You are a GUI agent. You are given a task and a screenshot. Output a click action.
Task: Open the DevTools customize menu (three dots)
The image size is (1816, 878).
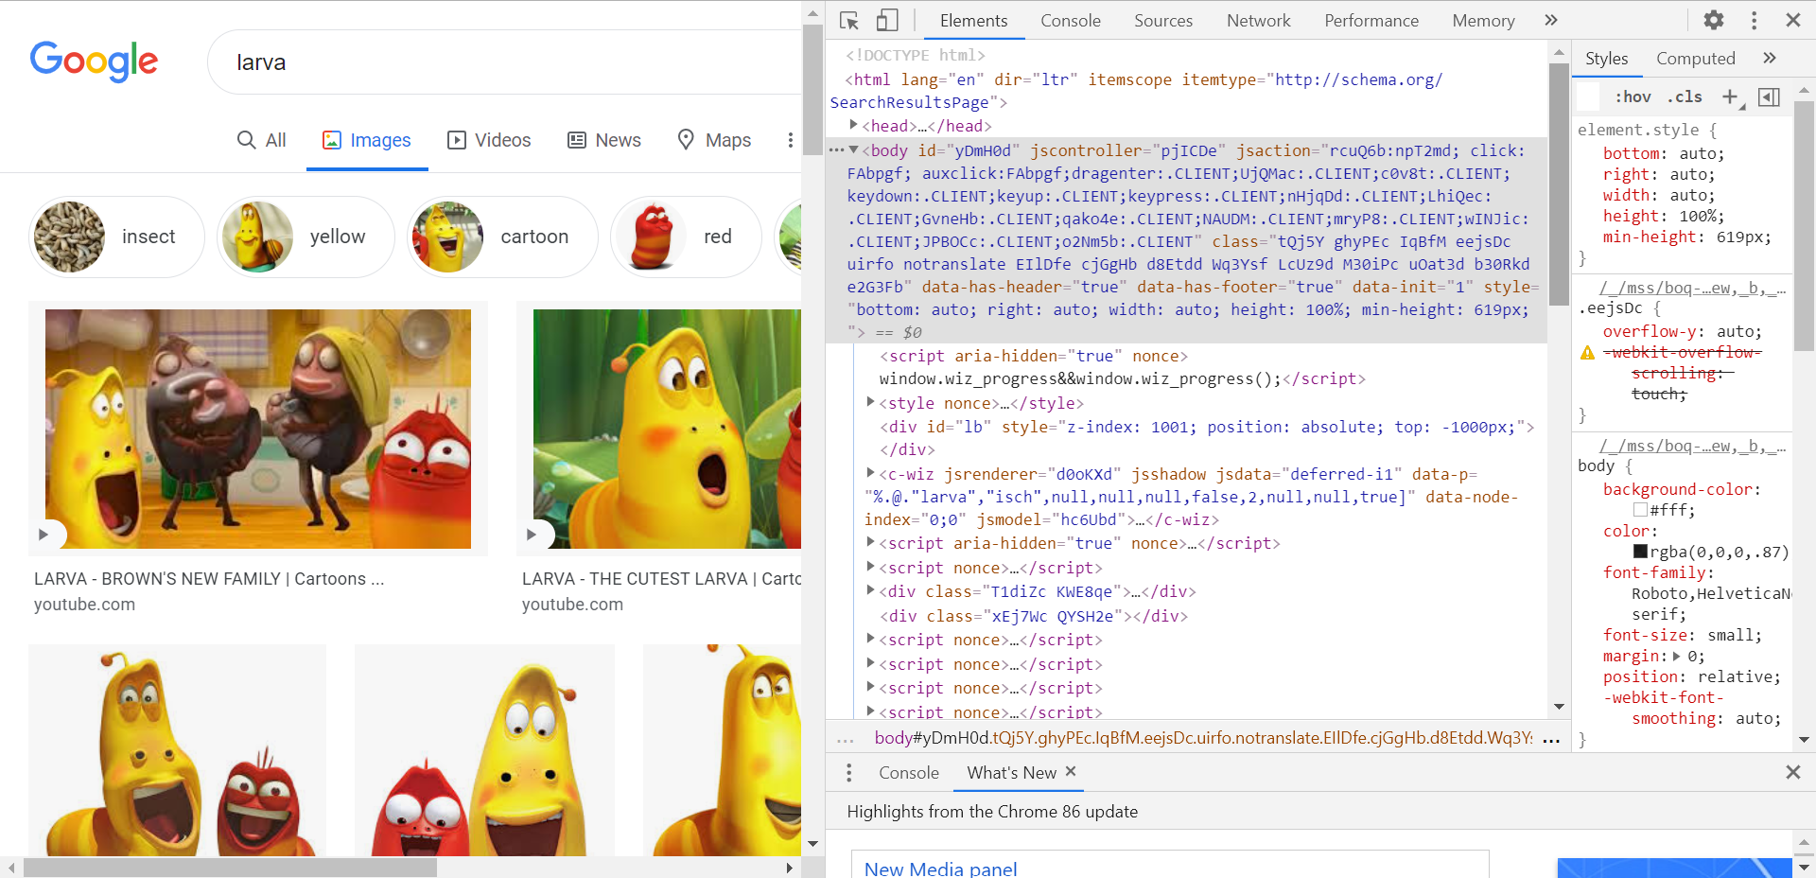(x=1754, y=20)
